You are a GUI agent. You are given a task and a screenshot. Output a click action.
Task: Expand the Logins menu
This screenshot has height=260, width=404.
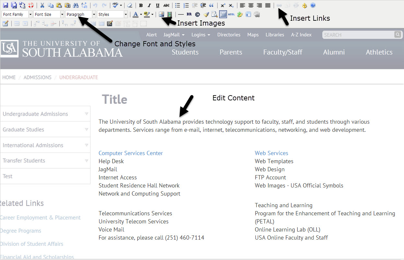point(201,35)
